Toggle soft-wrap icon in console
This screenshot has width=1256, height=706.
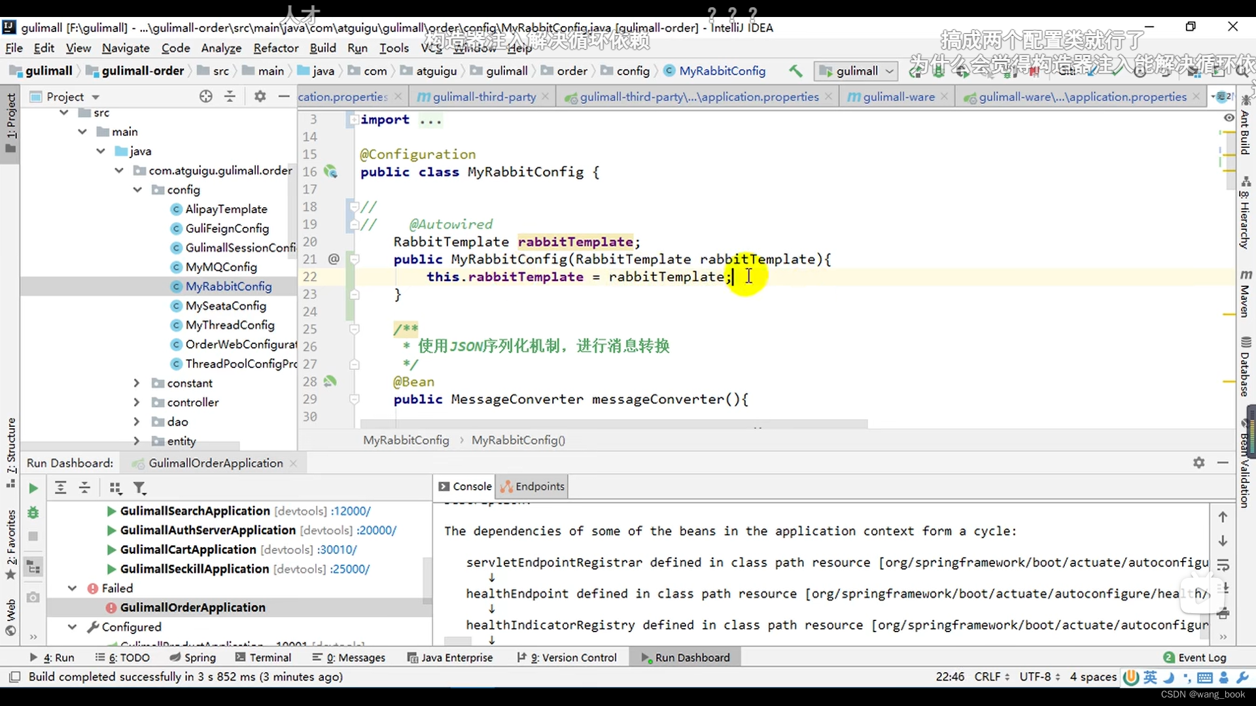pyautogui.click(x=1223, y=565)
